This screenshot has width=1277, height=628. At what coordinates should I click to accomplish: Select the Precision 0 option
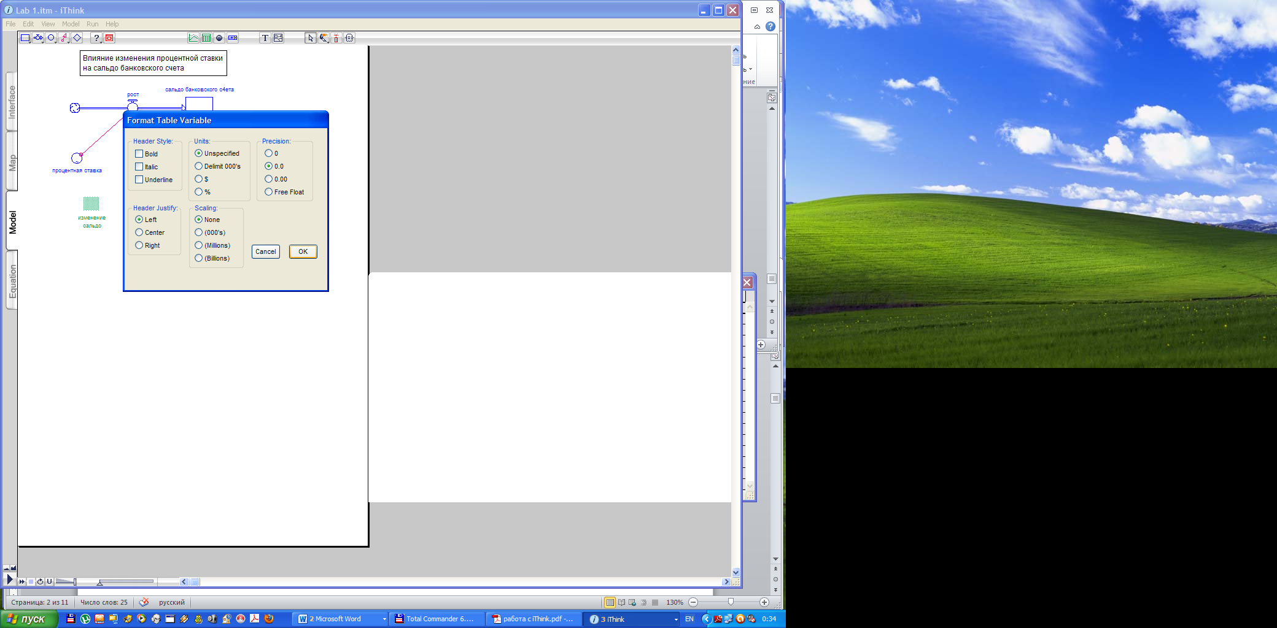(268, 153)
